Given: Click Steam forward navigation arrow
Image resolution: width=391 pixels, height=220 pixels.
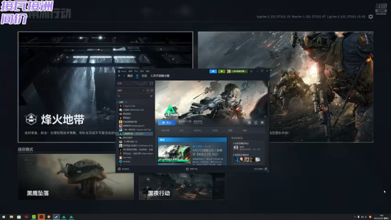Looking at the screenshot, I should coord(124,76).
